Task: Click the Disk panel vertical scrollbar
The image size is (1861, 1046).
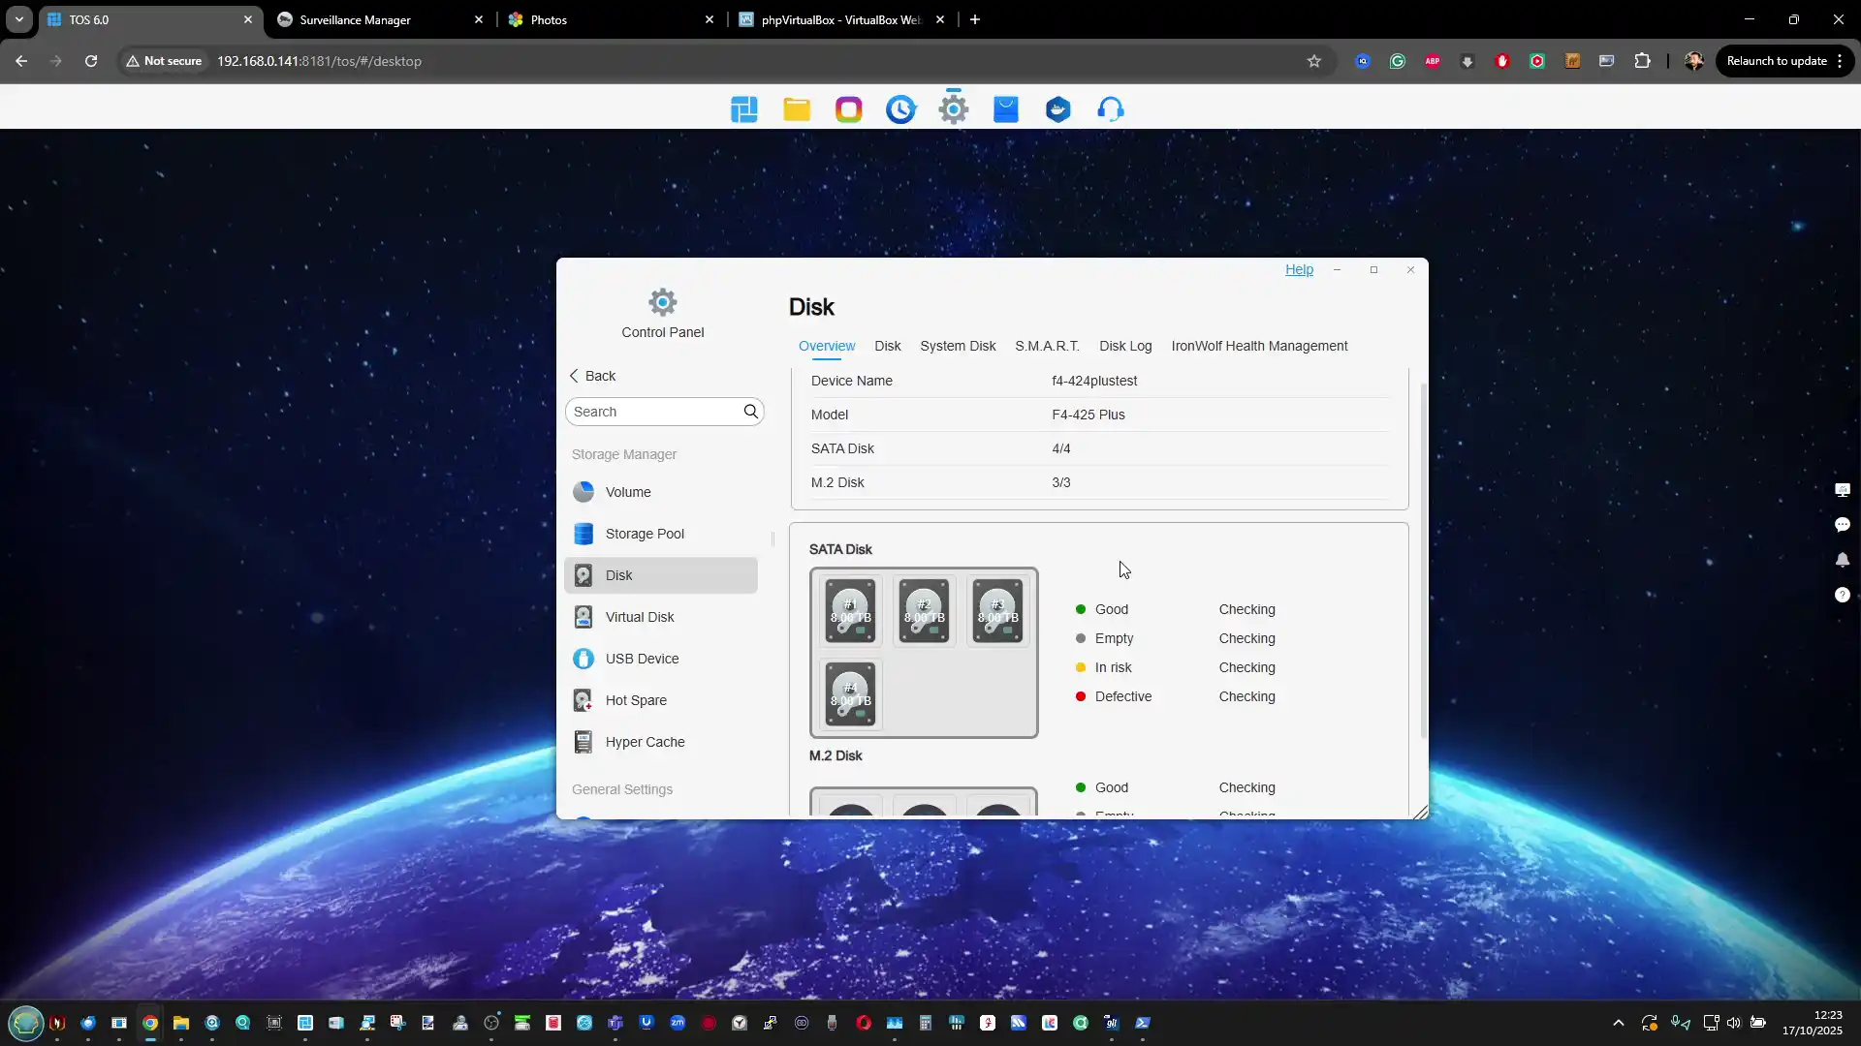Action: [x=1423, y=562]
